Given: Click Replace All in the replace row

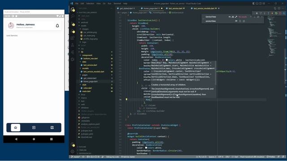Looking at the screenshot, I should [244, 21].
